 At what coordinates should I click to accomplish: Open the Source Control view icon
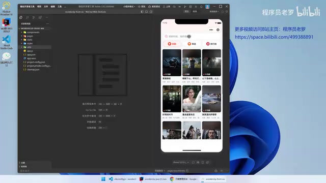tap(34, 17)
